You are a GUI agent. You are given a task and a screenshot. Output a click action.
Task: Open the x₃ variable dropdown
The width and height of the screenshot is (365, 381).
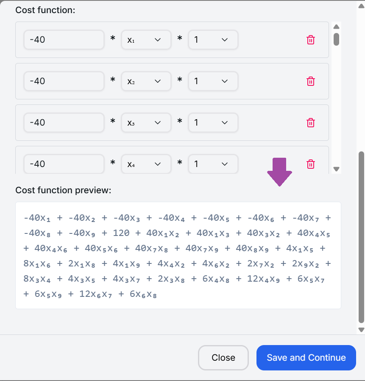coord(146,123)
